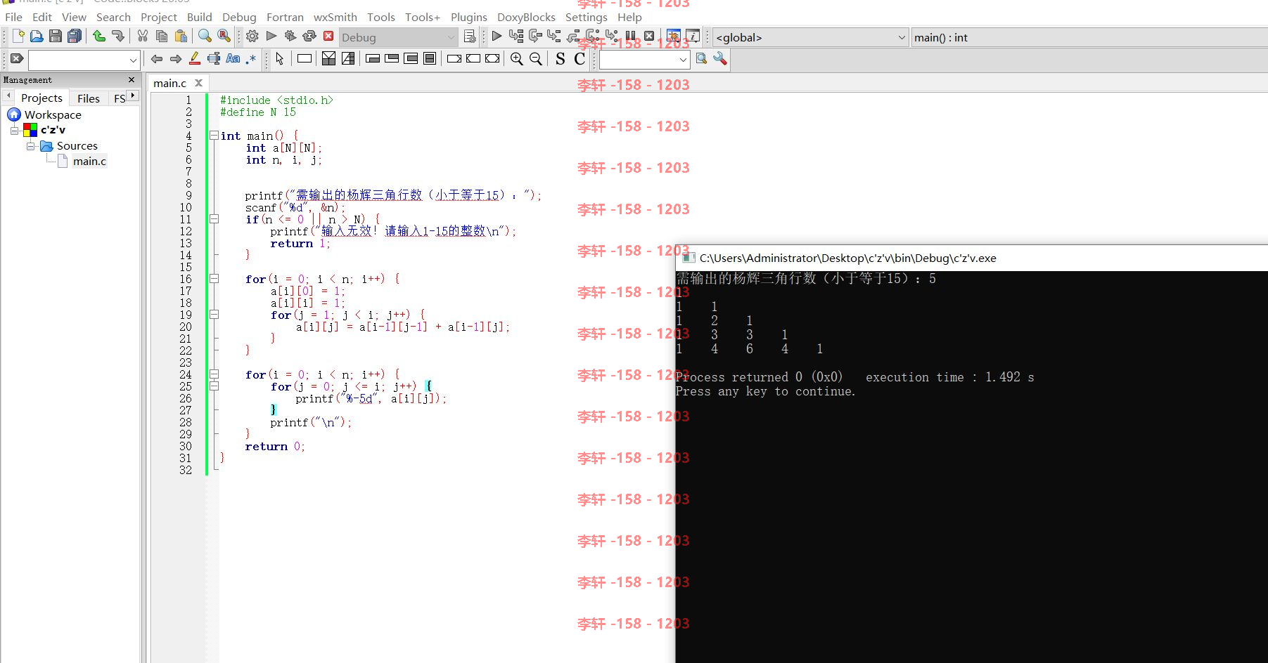Open the Edit menu
The image size is (1268, 663).
coord(42,17)
